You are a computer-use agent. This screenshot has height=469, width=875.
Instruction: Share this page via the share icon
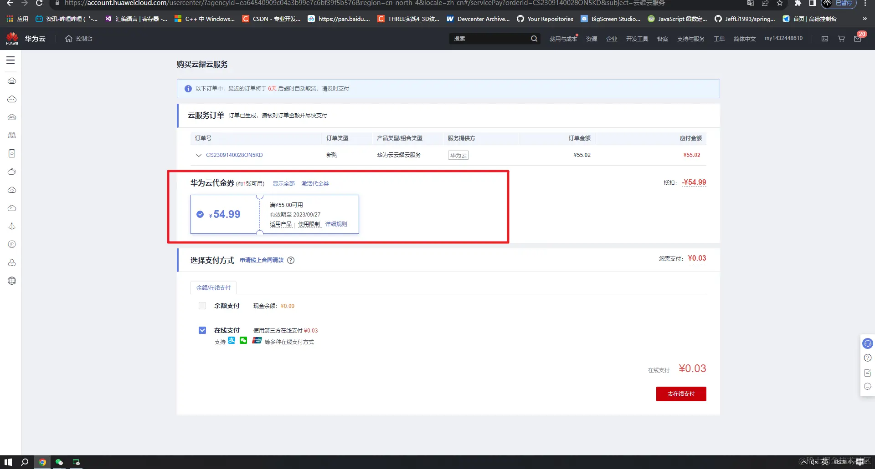[x=765, y=3]
